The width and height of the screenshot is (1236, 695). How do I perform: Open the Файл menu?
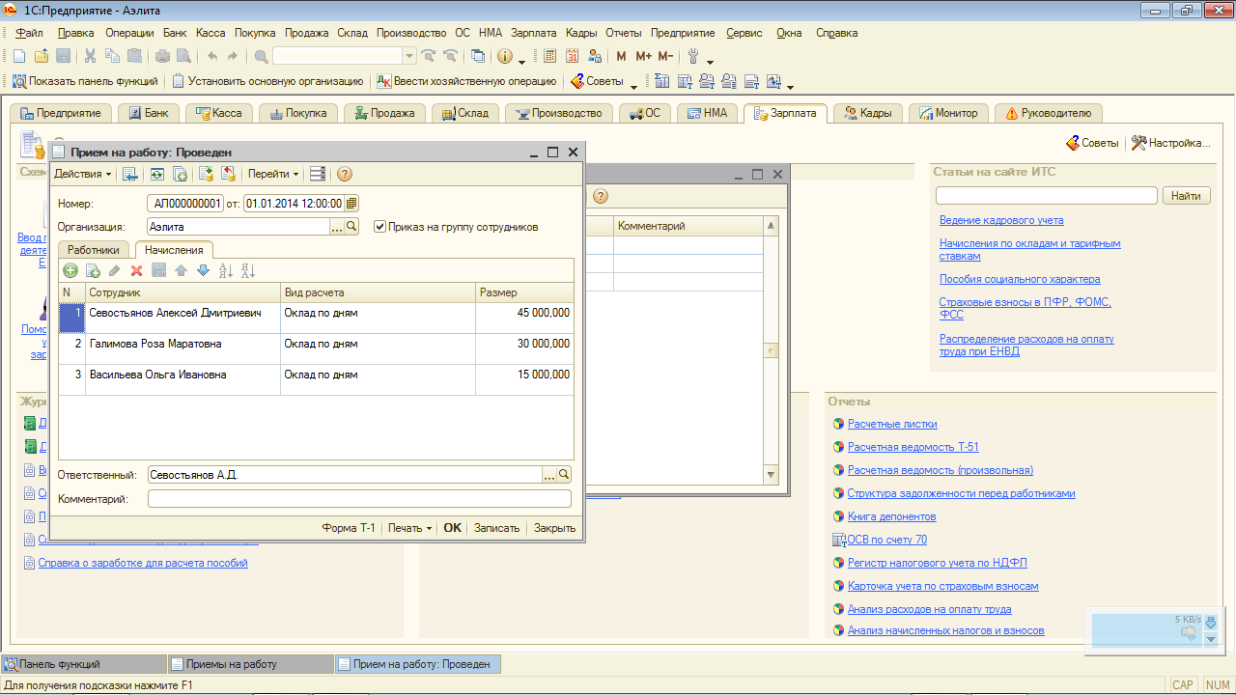[x=29, y=33]
